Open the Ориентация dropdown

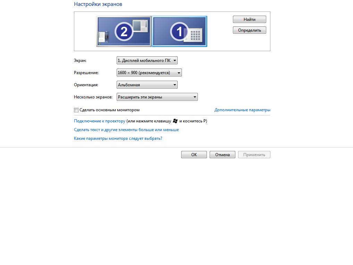click(147, 85)
